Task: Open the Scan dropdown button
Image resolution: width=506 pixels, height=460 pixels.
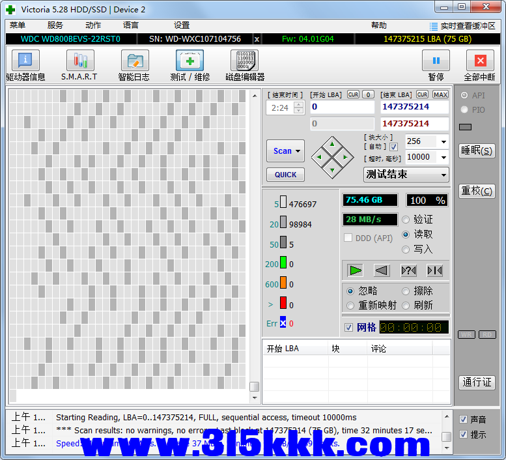Action: (285, 151)
